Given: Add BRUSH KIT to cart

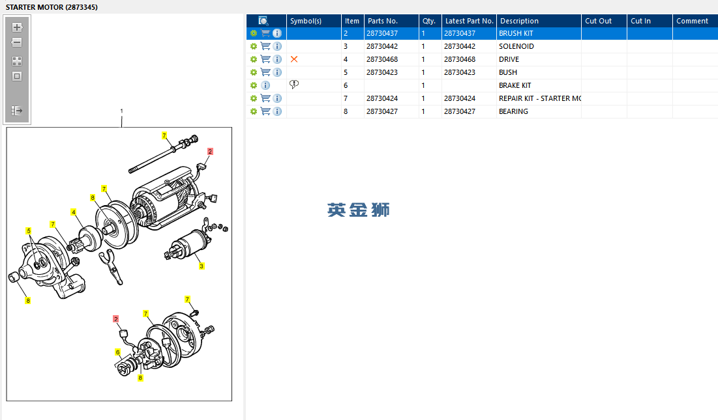Looking at the screenshot, I should [x=265, y=33].
